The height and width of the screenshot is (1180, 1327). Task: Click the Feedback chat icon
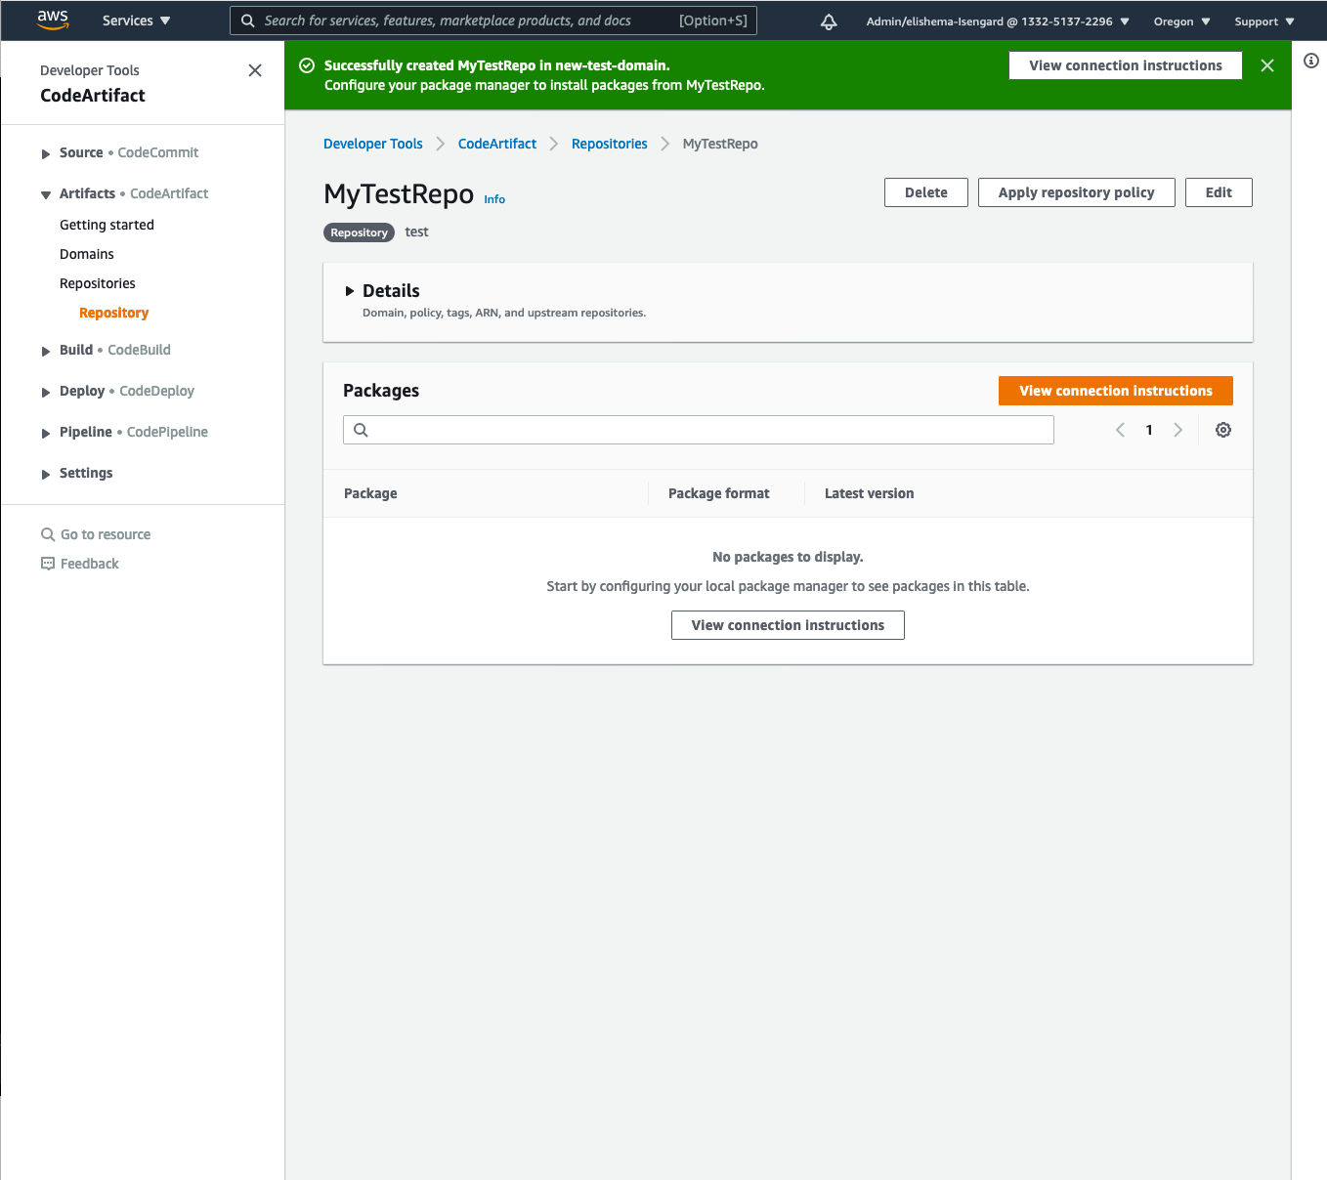click(x=48, y=564)
